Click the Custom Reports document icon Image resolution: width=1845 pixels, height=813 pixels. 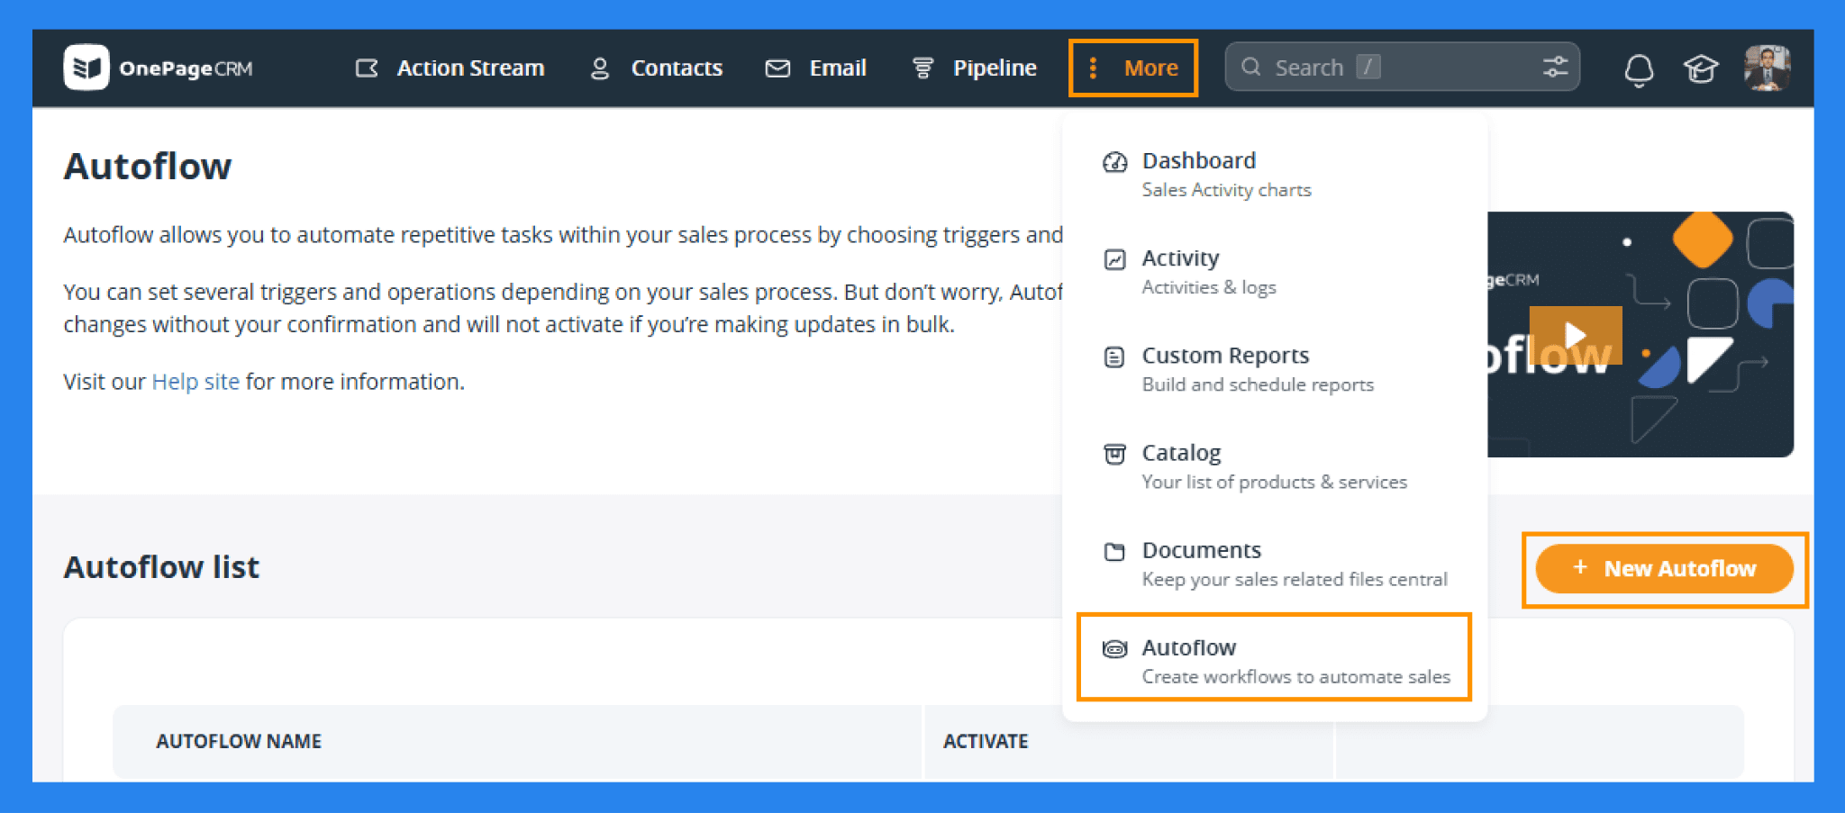[1114, 357]
